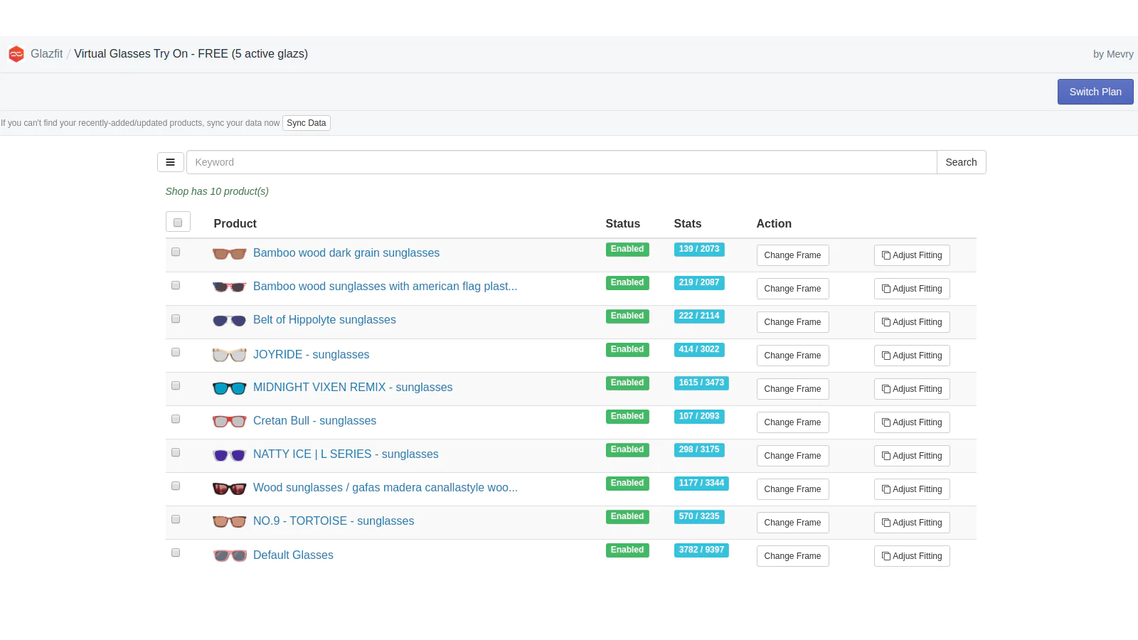This screenshot has height=640, width=1138.
Task: Adjust Fitting for Default Glasses
Action: [x=912, y=556]
